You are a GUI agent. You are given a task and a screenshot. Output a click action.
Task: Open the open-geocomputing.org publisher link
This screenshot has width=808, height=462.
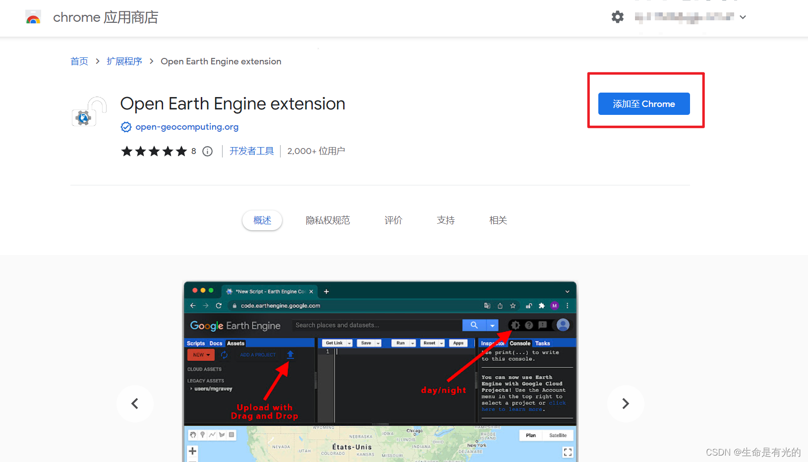(187, 127)
